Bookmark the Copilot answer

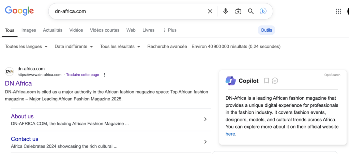click(267, 81)
